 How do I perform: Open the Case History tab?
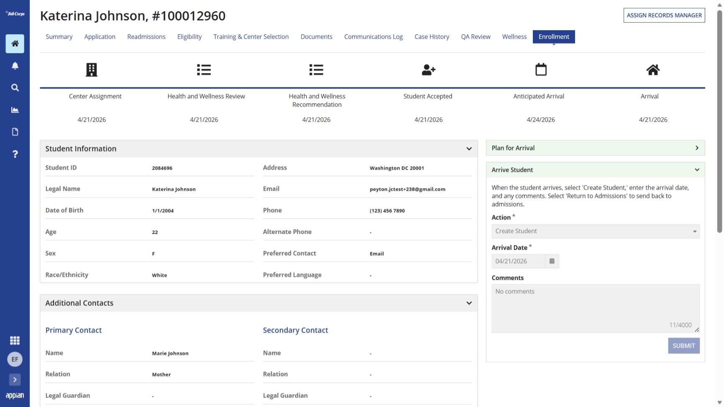click(x=432, y=37)
